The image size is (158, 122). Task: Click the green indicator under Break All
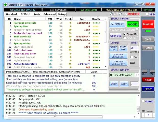(148, 31)
